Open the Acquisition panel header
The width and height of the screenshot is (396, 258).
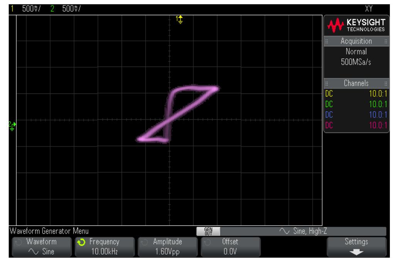[356, 41]
